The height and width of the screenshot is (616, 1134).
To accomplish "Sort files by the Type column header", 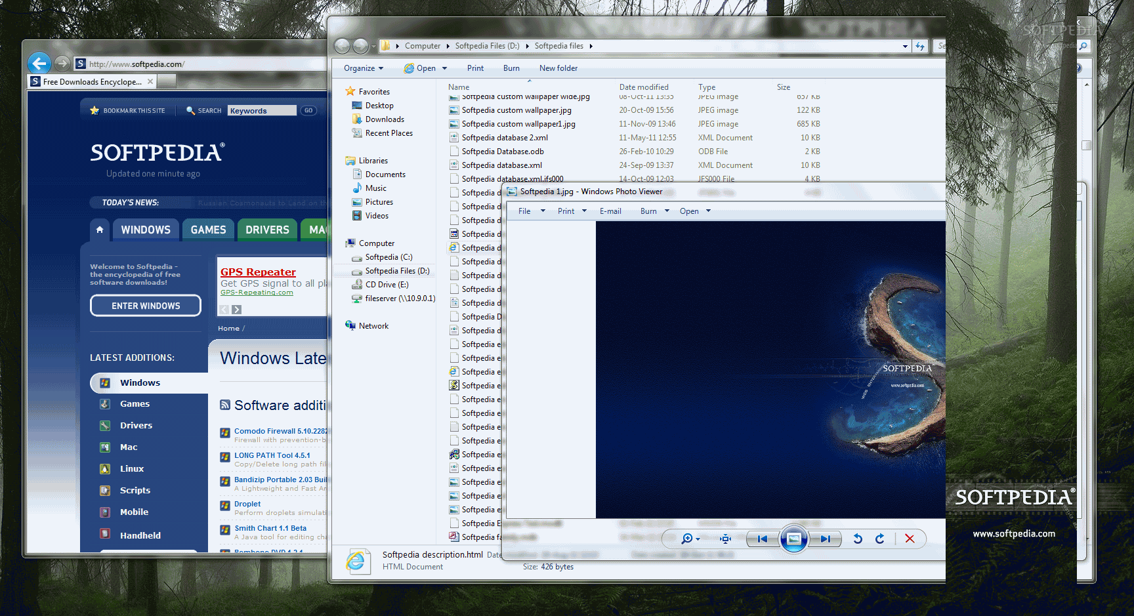I will [707, 87].
